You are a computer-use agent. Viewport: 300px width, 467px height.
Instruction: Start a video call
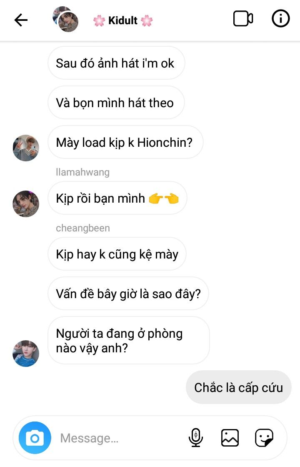(x=243, y=19)
